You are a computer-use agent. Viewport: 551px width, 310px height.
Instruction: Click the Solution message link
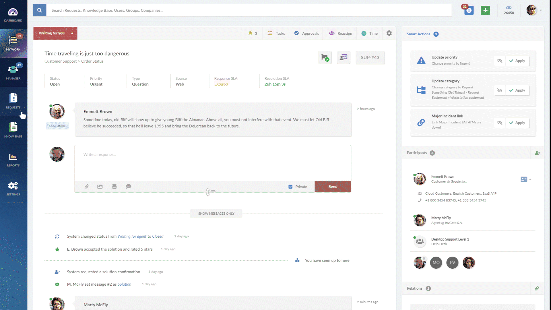124,284
